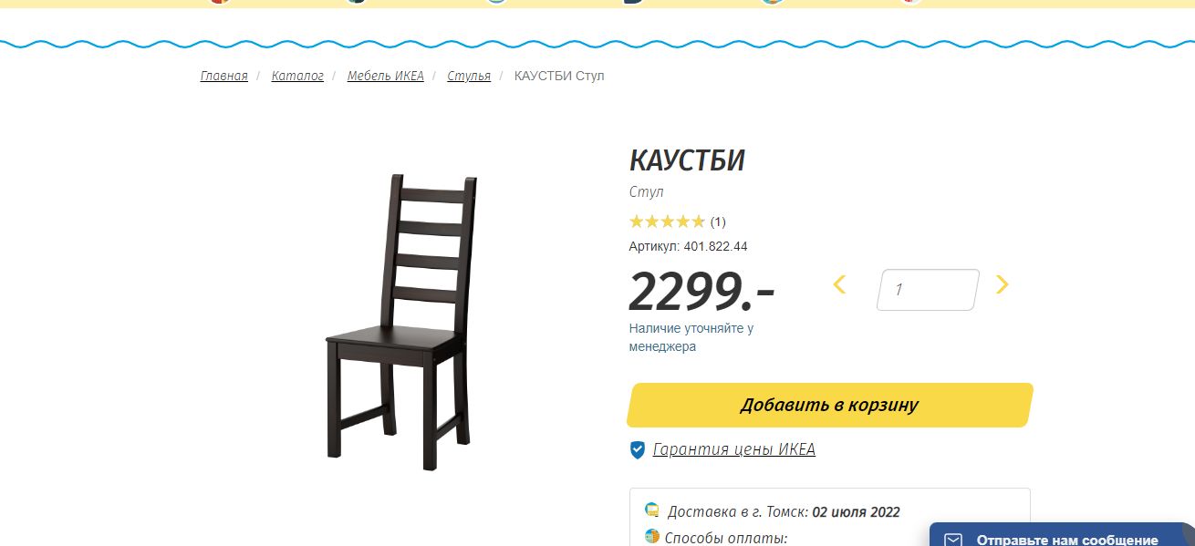The width and height of the screenshot is (1195, 546).
Task: Click the delivery truck icon
Action: tap(651, 510)
